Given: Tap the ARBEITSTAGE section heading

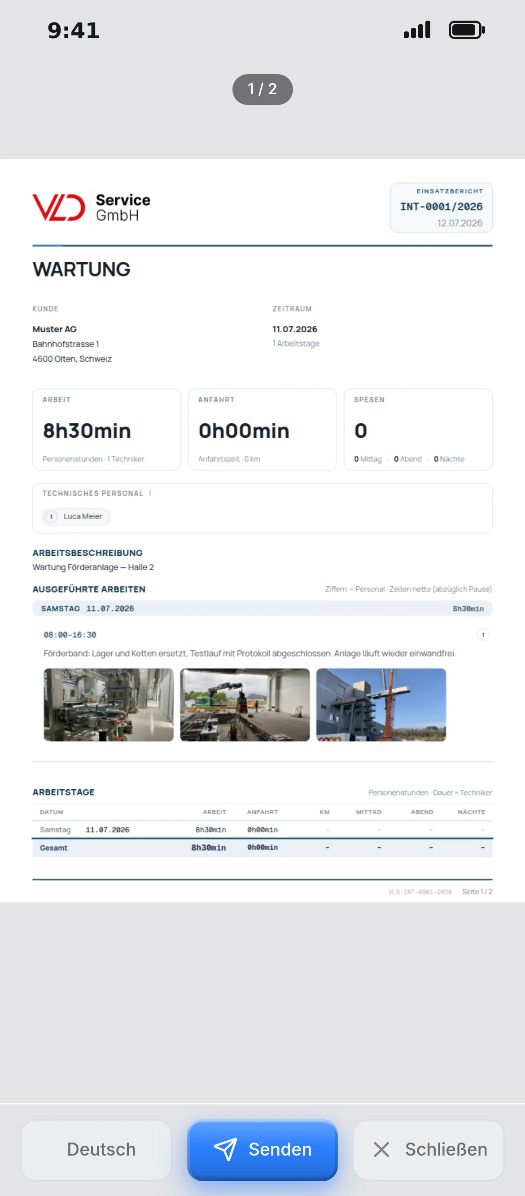Looking at the screenshot, I should coord(64,791).
